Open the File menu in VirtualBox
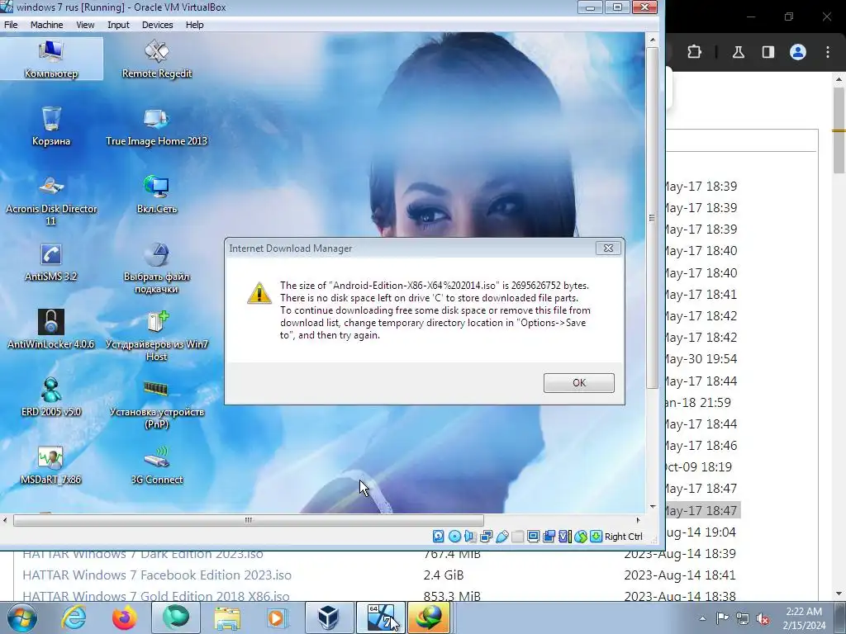The image size is (846, 634). [x=11, y=25]
